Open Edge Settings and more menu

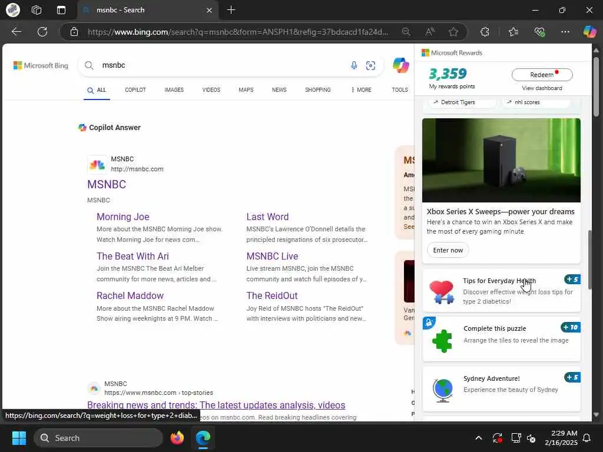pos(565,32)
